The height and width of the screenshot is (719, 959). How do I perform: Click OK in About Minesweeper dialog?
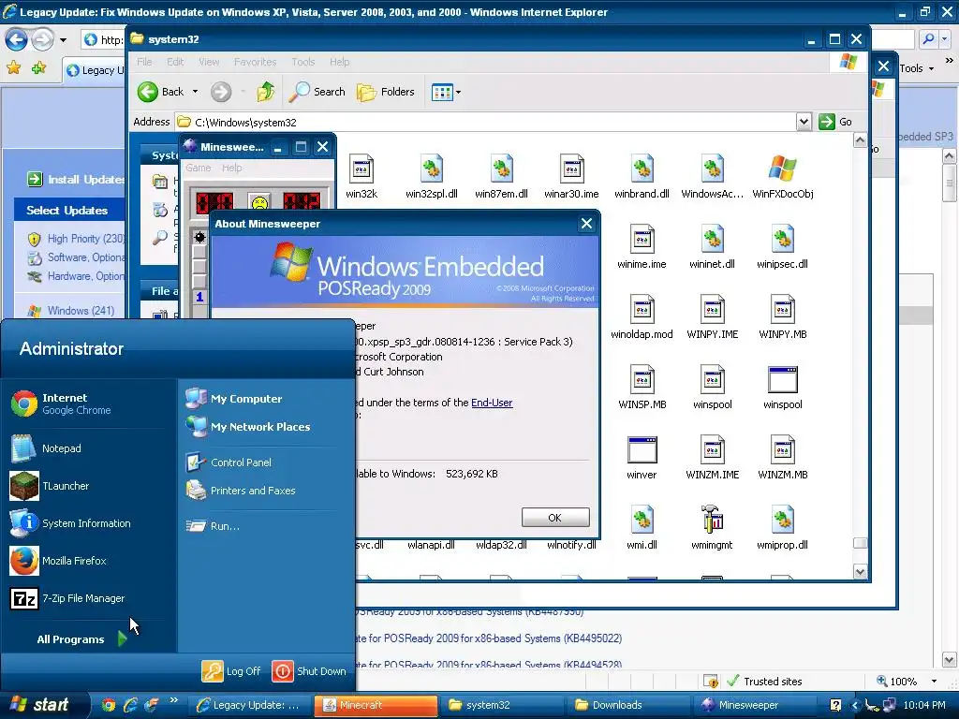pos(555,517)
